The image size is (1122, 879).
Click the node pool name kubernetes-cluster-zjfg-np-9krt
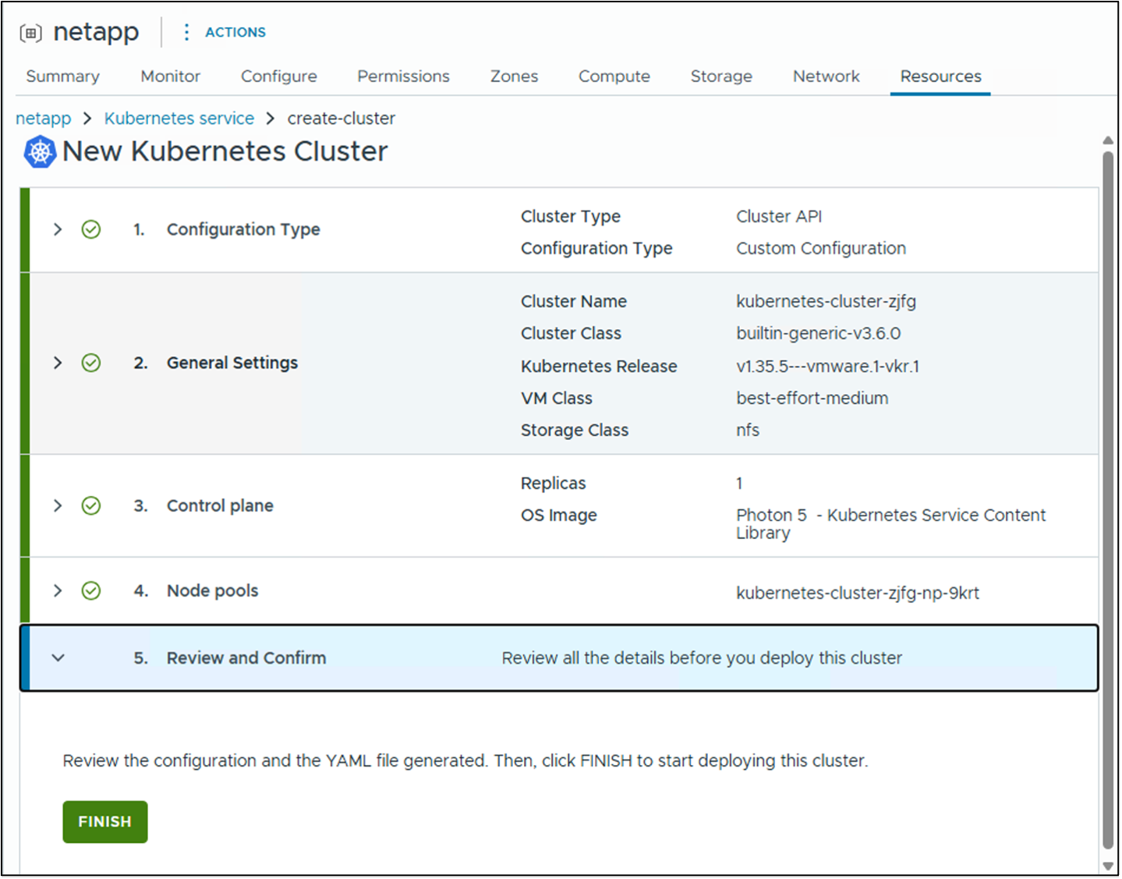coord(858,593)
